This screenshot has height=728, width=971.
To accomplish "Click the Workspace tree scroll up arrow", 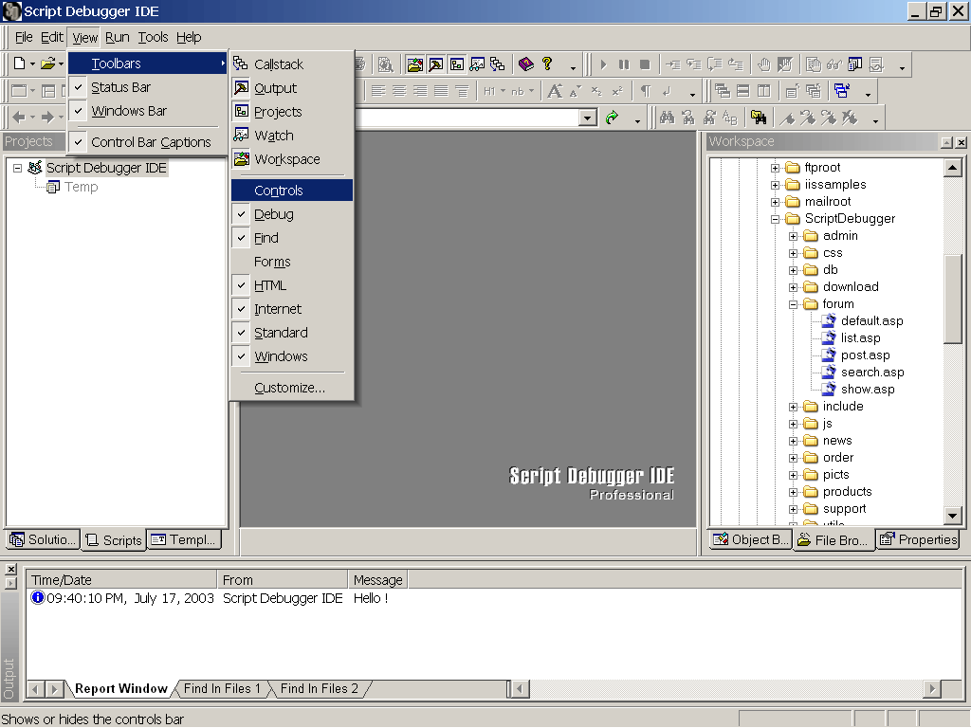I will [952, 168].
